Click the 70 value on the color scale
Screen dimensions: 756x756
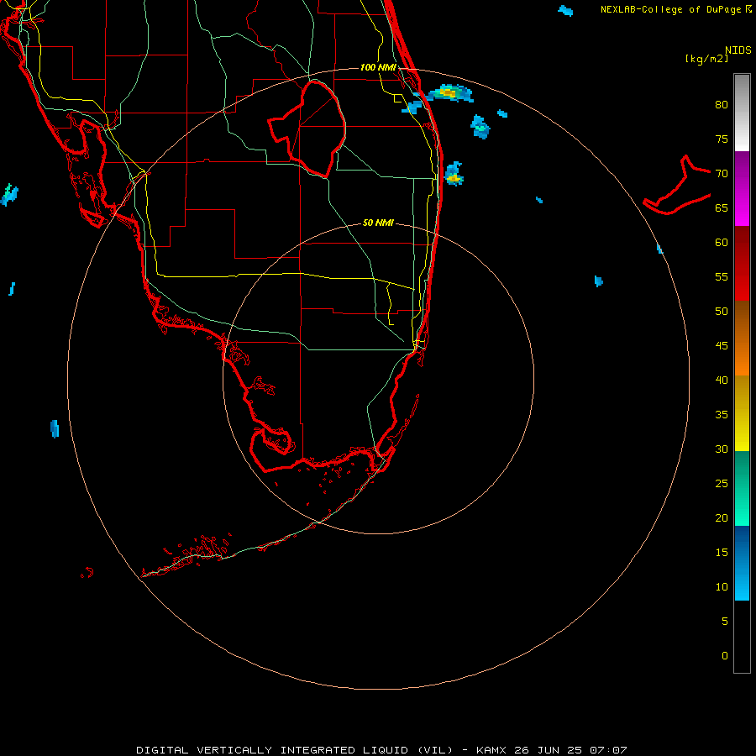tap(722, 174)
